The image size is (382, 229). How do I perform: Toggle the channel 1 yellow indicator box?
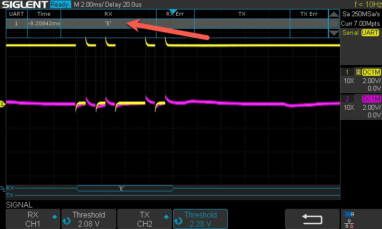tap(347, 72)
